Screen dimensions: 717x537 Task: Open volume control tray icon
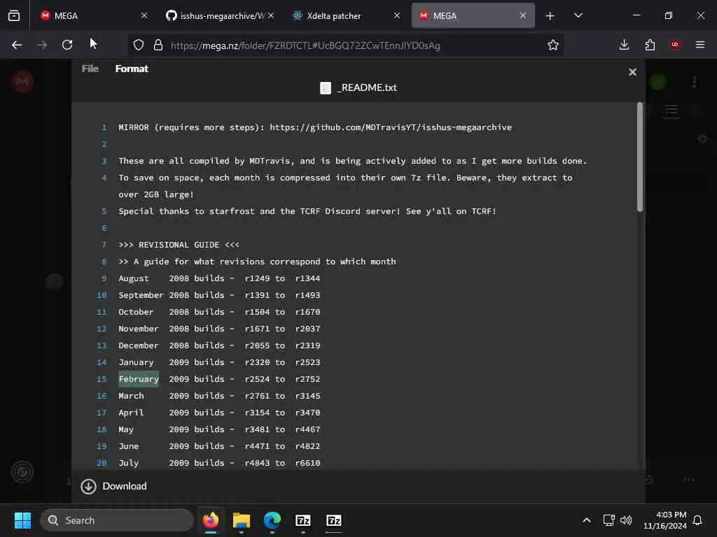click(626, 520)
